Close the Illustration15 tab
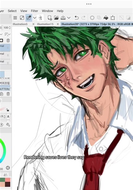 pyautogui.click(x=58, y=24)
